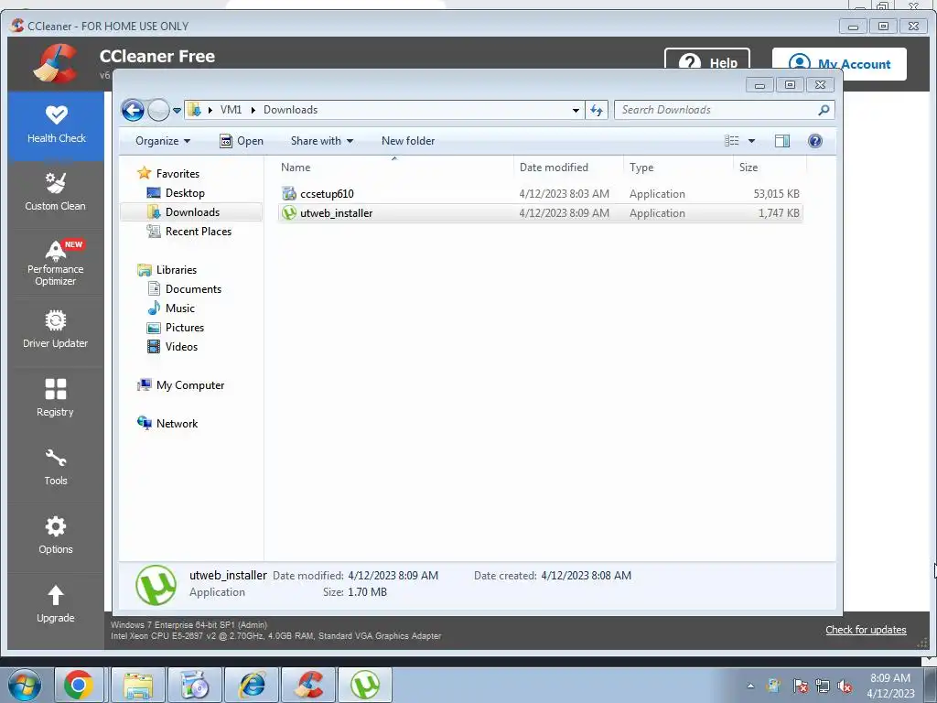This screenshot has width=937, height=703.
Task: Switch to CCleaner on the taskbar
Action: pos(308,685)
